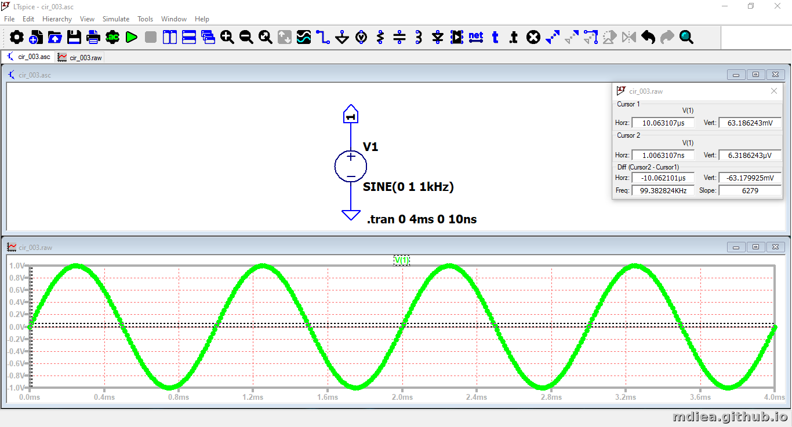Screen dimensions: 792x427
Task: Switch to the cir_003.raw tab
Action: tap(79, 57)
